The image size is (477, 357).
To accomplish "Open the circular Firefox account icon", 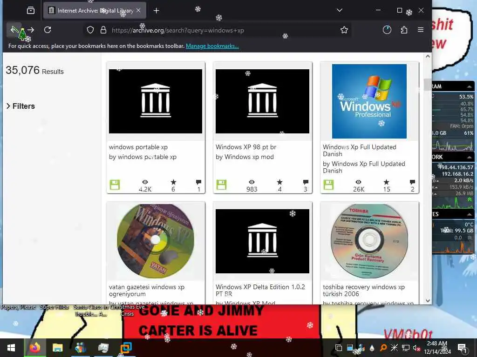I will tap(387, 30).
